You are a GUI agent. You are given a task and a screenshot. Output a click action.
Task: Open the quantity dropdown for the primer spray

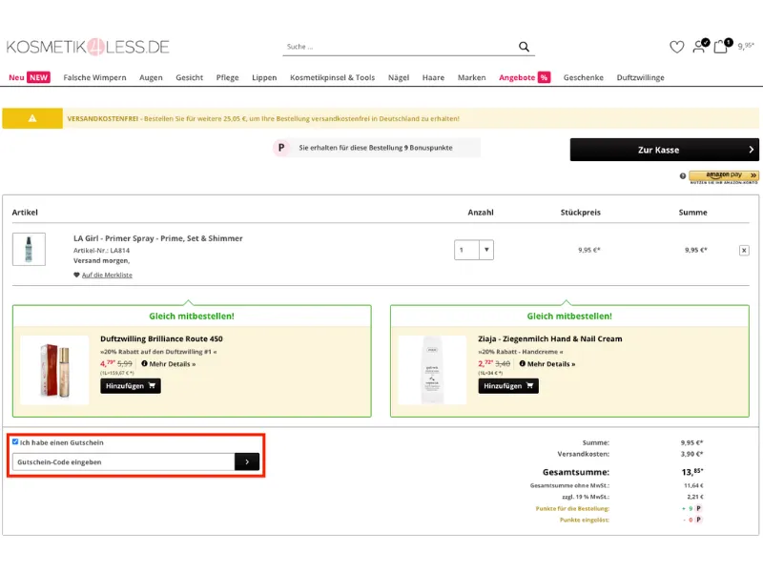click(485, 249)
